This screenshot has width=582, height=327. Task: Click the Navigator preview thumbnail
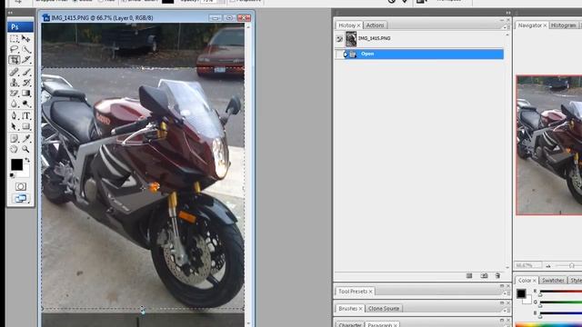(549, 145)
